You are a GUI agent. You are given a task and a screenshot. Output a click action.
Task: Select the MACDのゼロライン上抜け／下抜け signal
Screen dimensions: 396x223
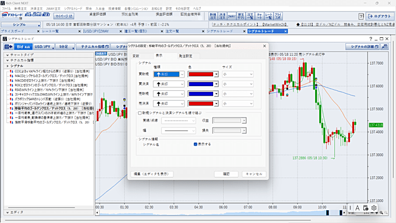45,80
